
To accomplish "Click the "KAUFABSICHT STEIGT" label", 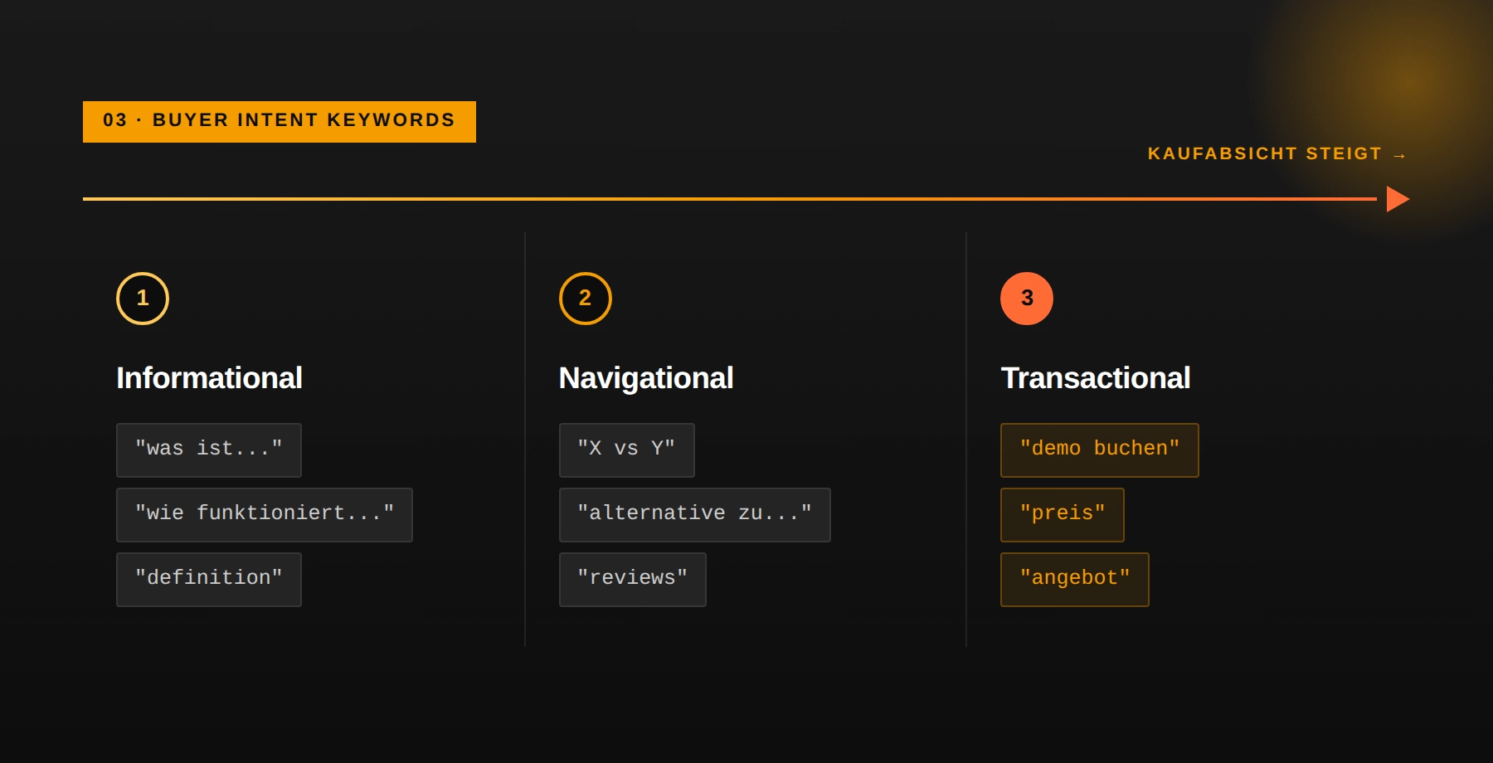I will point(1277,154).
